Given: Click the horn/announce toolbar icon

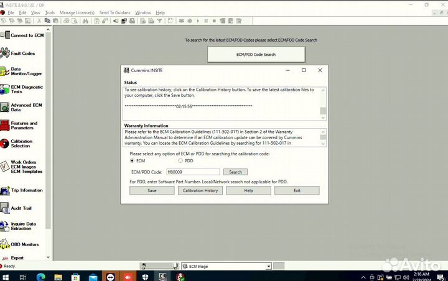Looking at the screenshot, I should click(116, 21).
